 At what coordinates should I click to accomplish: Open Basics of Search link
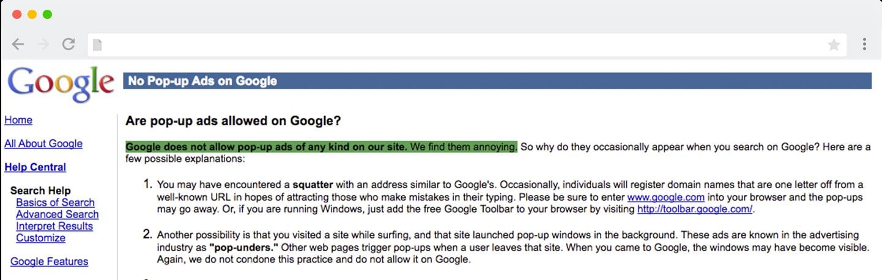tap(55, 202)
